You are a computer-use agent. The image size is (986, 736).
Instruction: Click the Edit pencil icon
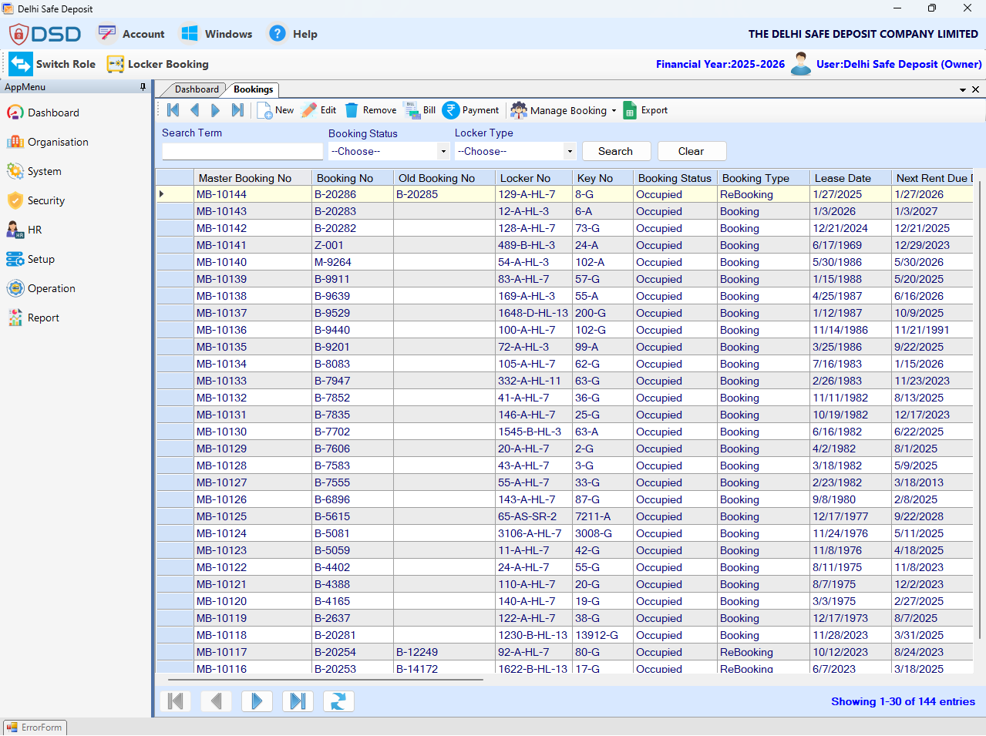[309, 110]
